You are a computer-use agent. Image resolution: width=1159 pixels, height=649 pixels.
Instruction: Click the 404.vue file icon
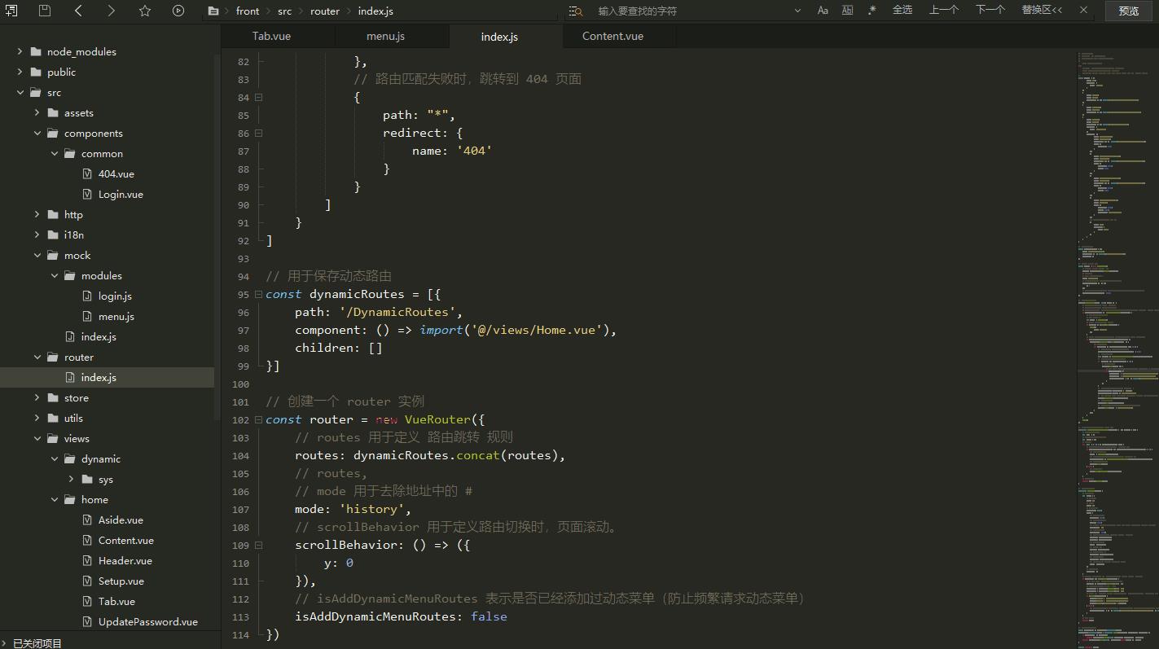pyautogui.click(x=88, y=173)
